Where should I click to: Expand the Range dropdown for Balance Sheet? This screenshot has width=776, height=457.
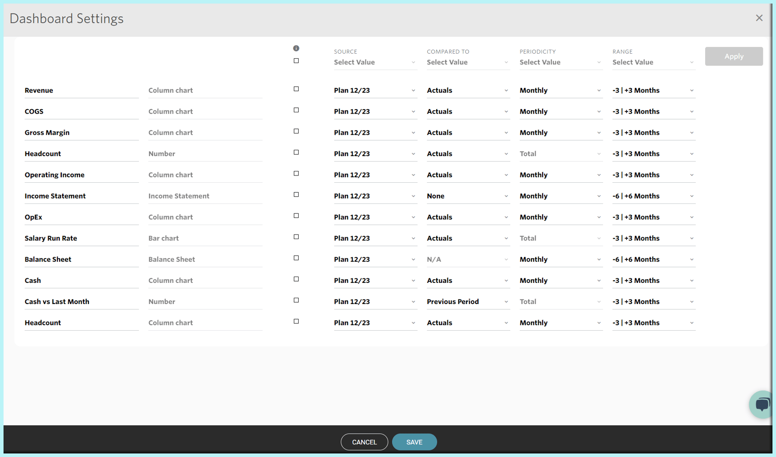(653, 259)
